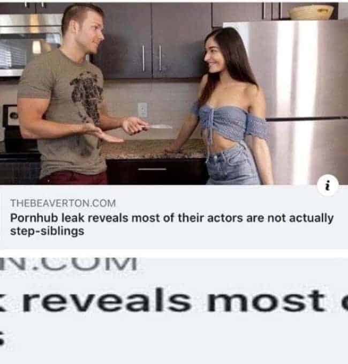Click the drawer handle below the countertop

(x=153, y=169)
